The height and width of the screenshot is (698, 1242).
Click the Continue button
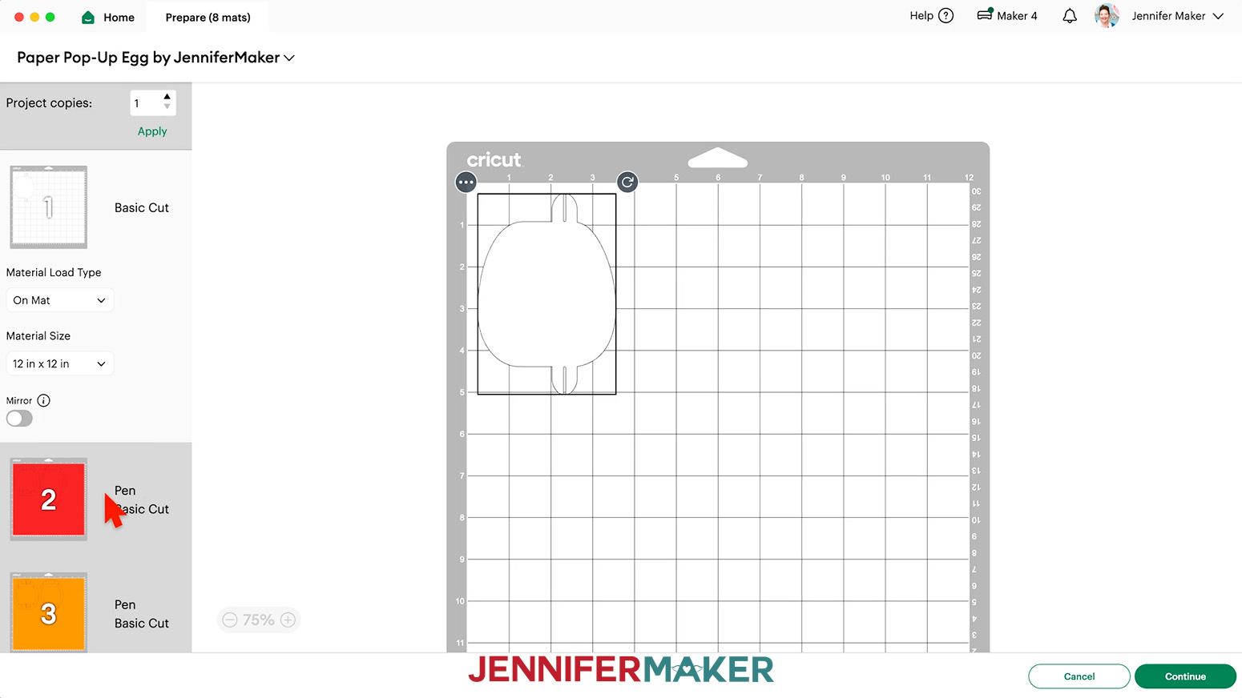[x=1185, y=676]
